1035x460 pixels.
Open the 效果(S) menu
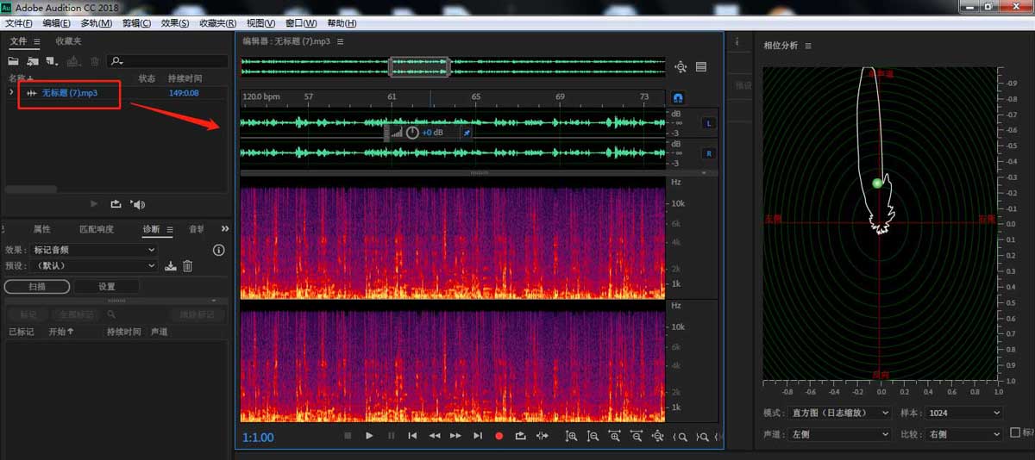[175, 23]
